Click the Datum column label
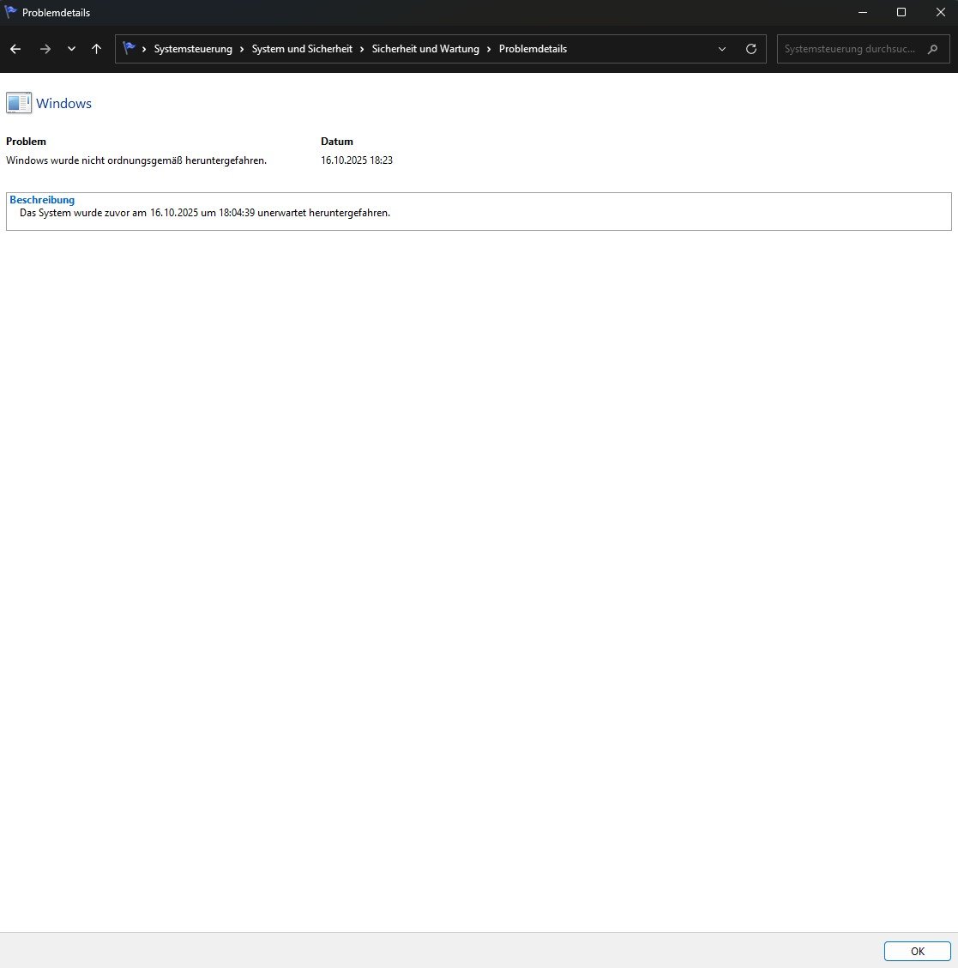 point(337,142)
